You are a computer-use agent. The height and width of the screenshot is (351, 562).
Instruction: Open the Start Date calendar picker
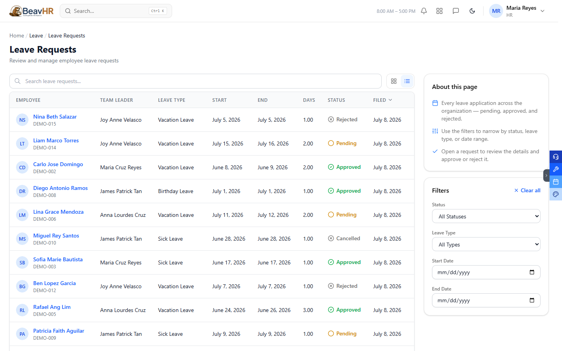coord(532,272)
